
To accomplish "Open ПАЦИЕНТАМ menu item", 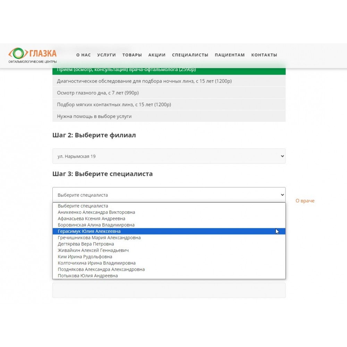I will [230, 55].
